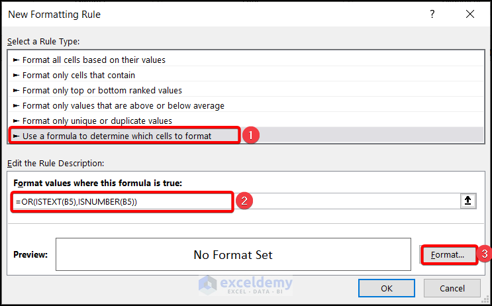This screenshot has width=492, height=306.
Task: Click into the formula input field
Action: pyautogui.click(x=344, y=201)
